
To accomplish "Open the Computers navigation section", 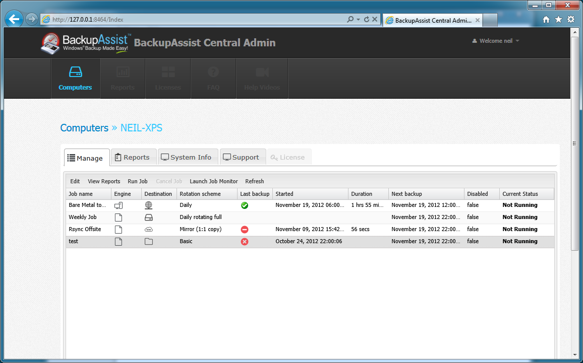I will (x=75, y=79).
